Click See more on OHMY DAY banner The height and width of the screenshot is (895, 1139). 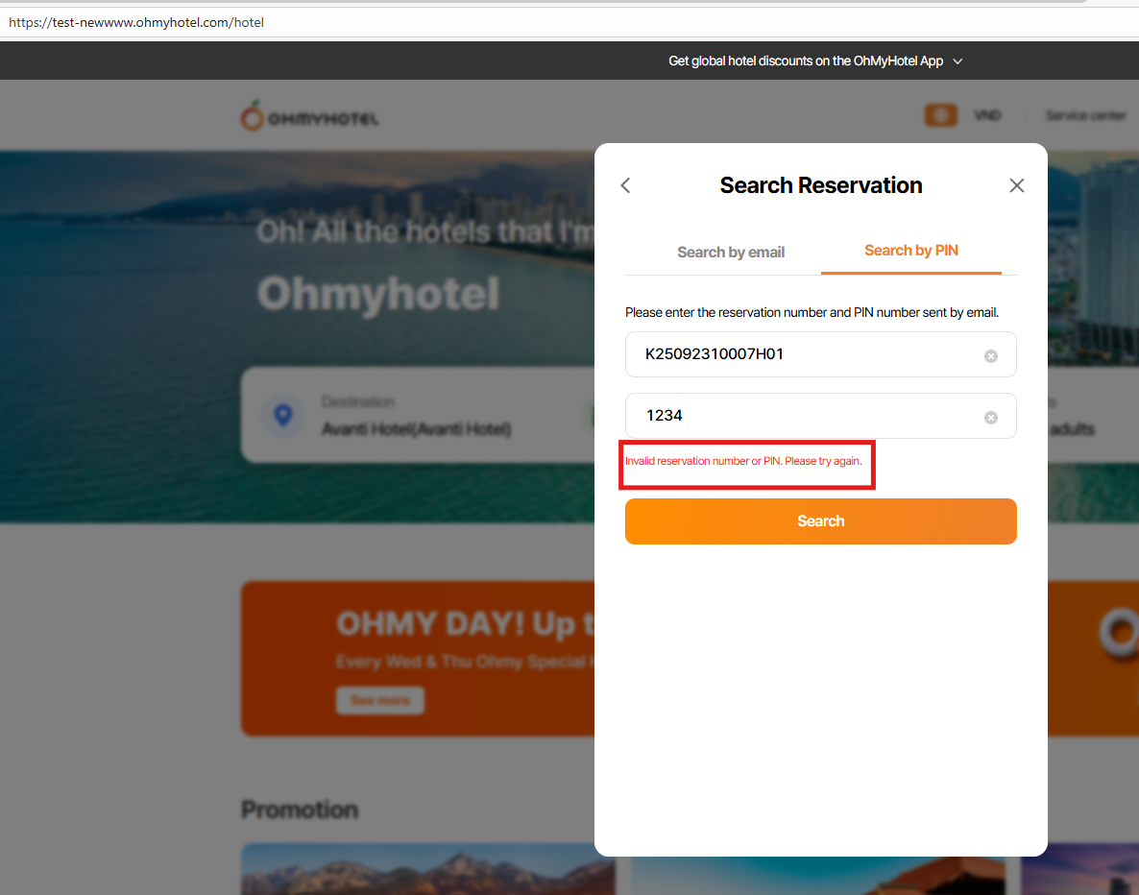tap(379, 700)
